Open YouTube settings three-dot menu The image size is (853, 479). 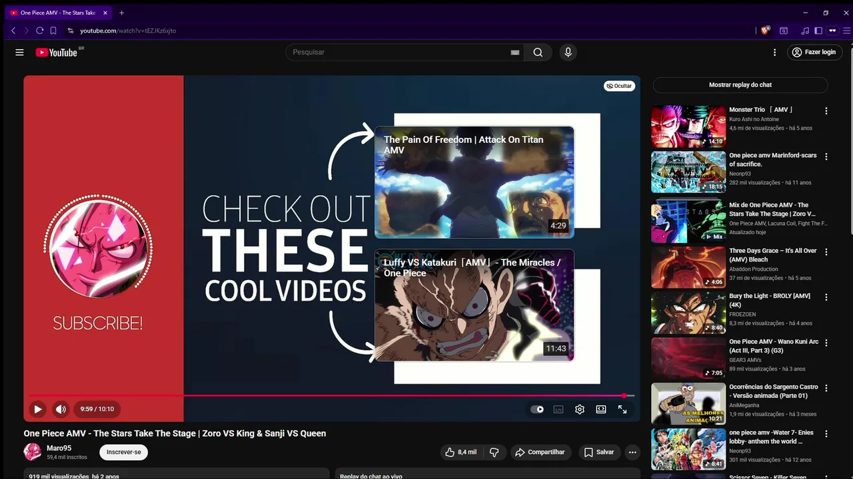coord(774,52)
